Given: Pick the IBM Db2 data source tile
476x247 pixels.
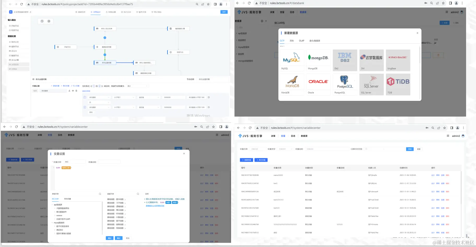Looking at the screenshot, I should tap(345, 60).
